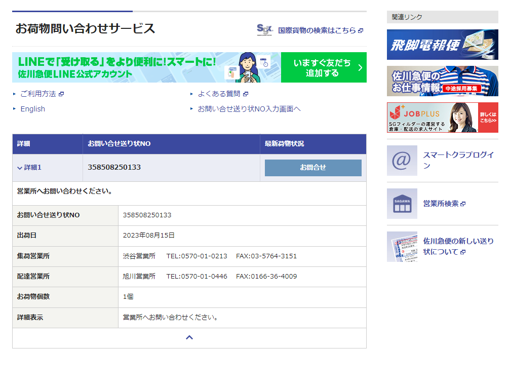
Task: Click the LINE公式アカウント promotional banner
Action: pos(146,68)
